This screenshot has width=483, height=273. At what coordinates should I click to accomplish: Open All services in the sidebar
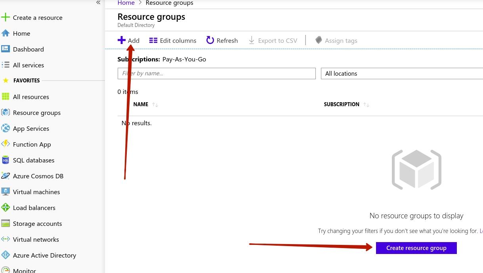pyautogui.click(x=29, y=65)
